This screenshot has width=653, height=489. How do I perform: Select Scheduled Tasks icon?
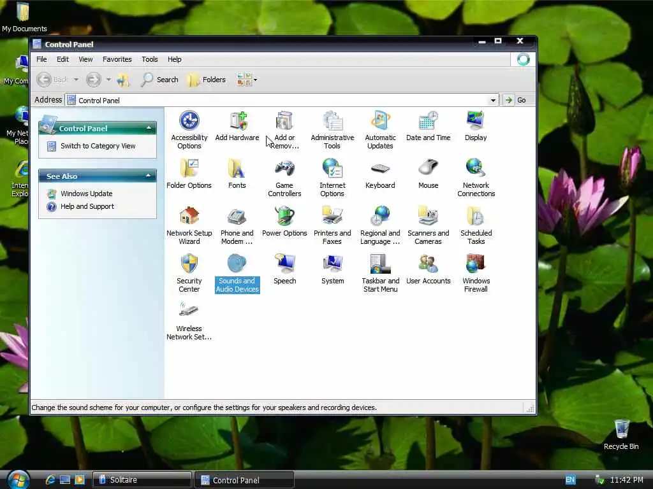[476, 225]
